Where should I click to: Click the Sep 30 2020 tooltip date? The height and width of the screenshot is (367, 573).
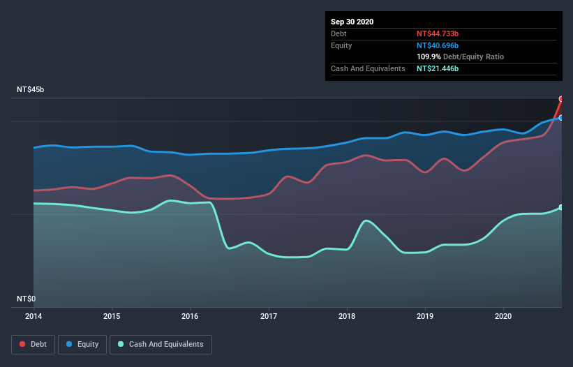(352, 22)
